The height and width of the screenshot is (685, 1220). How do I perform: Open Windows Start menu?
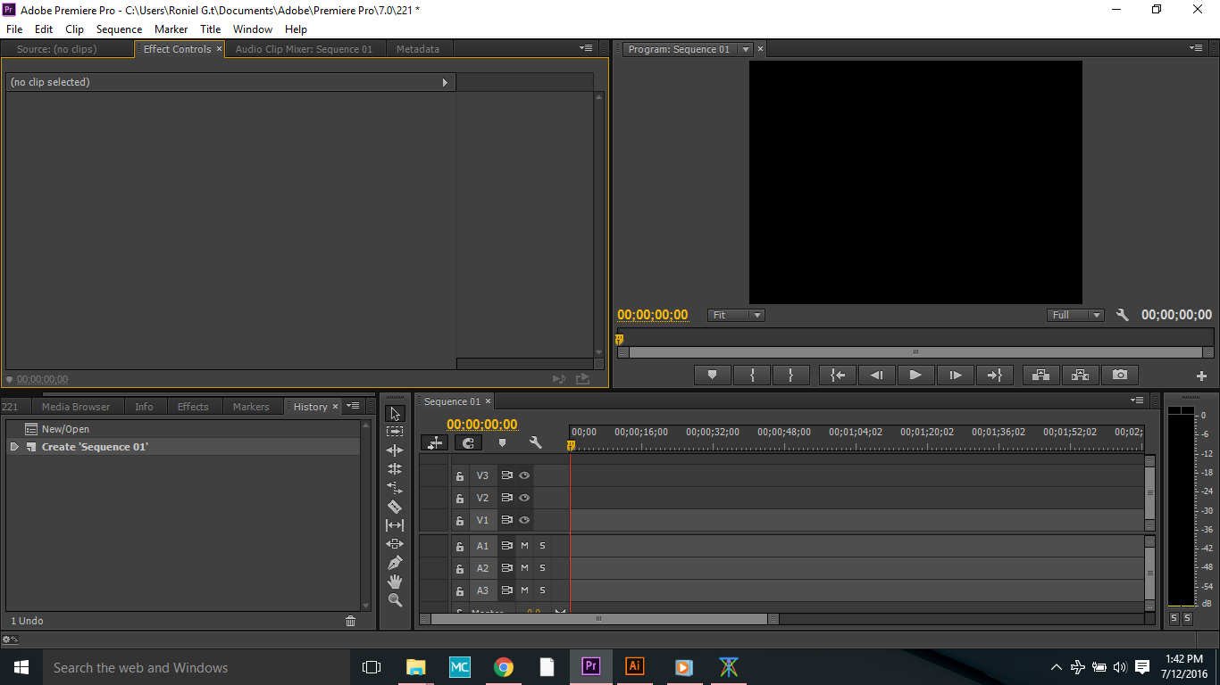click(x=21, y=667)
